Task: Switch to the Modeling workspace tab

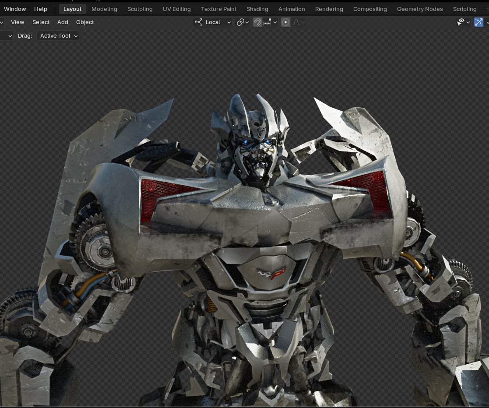Action: tap(104, 9)
